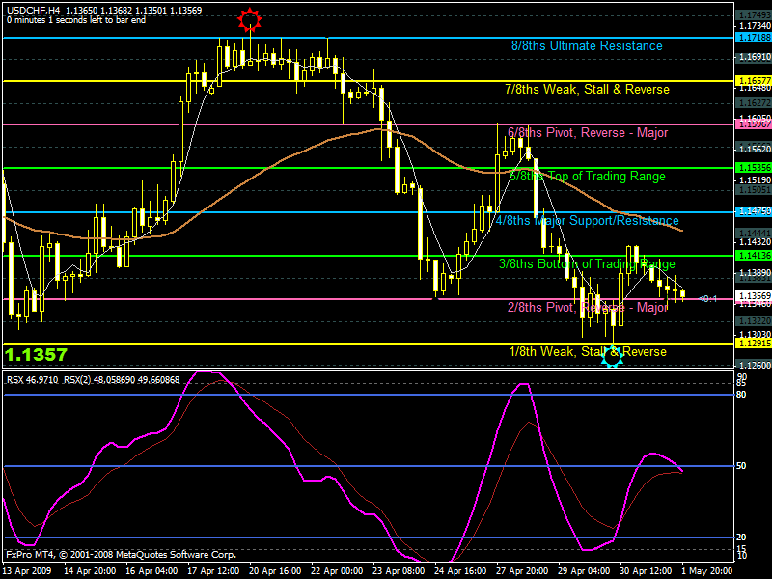Select the 3/8ths Bottom of Trading Range label

click(x=587, y=263)
